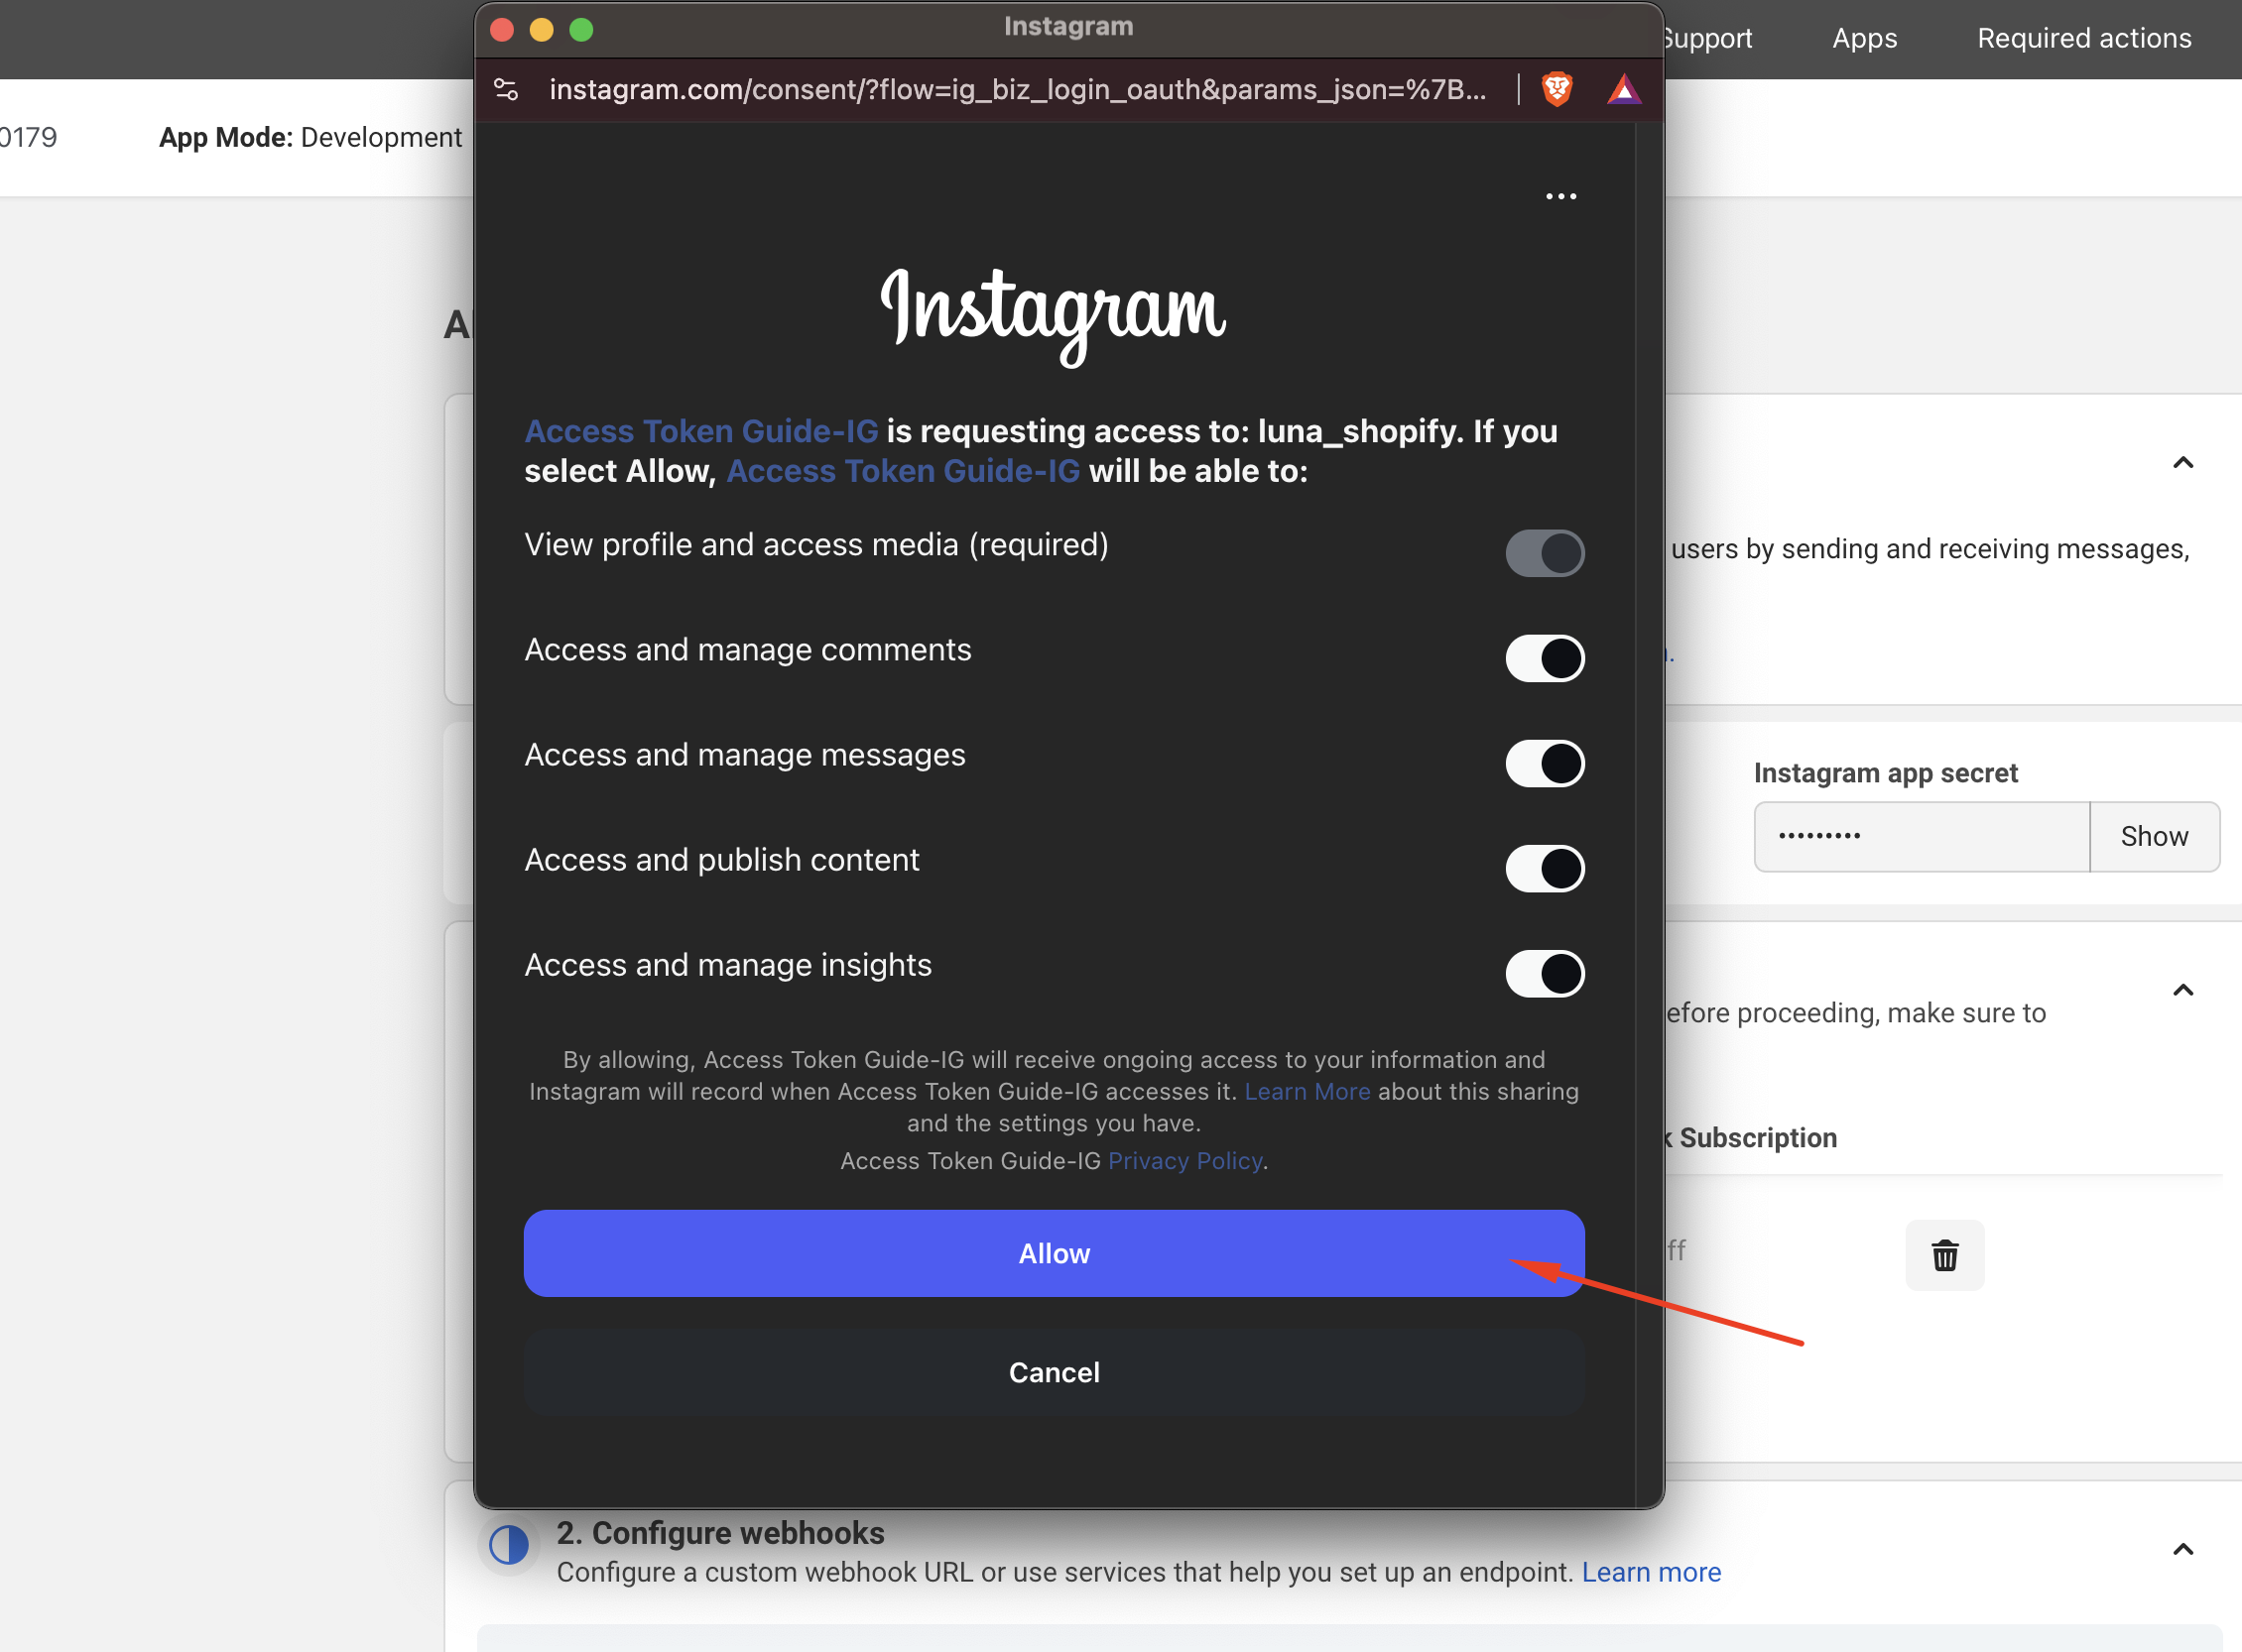This screenshot has width=2242, height=1652.
Task: Toggle Access and publish content permission
Action: click(1544, 868)
